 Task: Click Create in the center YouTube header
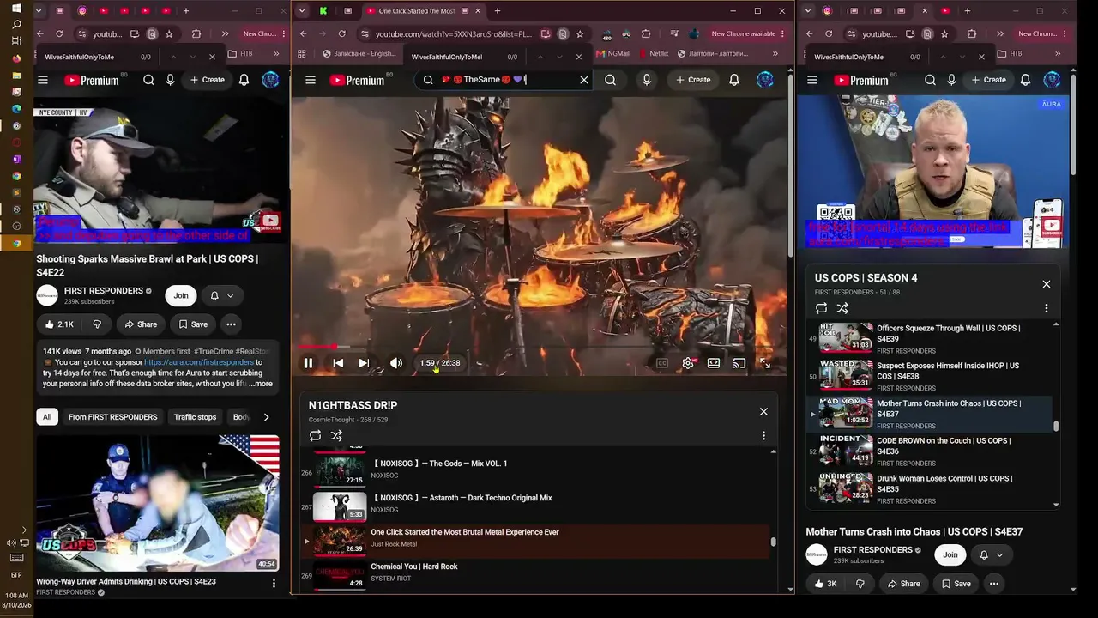point(693,80)
